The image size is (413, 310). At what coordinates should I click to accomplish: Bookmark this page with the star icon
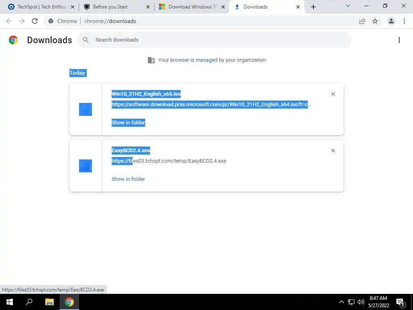click(x=375, y=21)
